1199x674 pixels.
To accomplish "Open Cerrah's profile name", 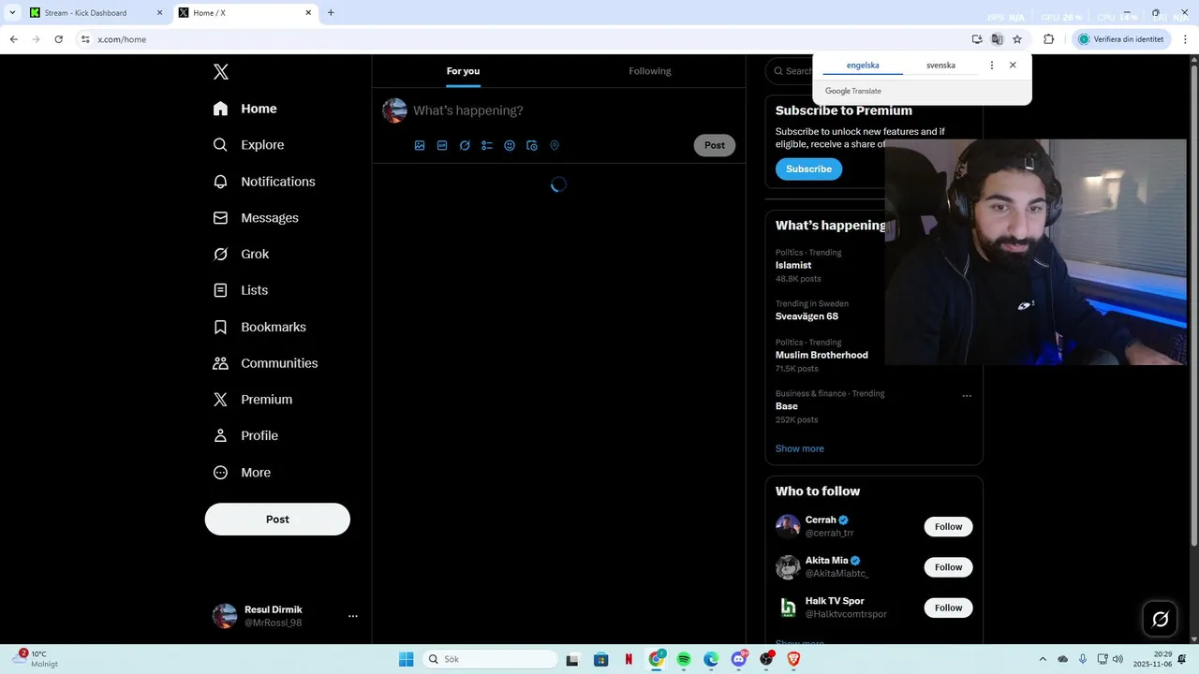I will click(821, 520).
